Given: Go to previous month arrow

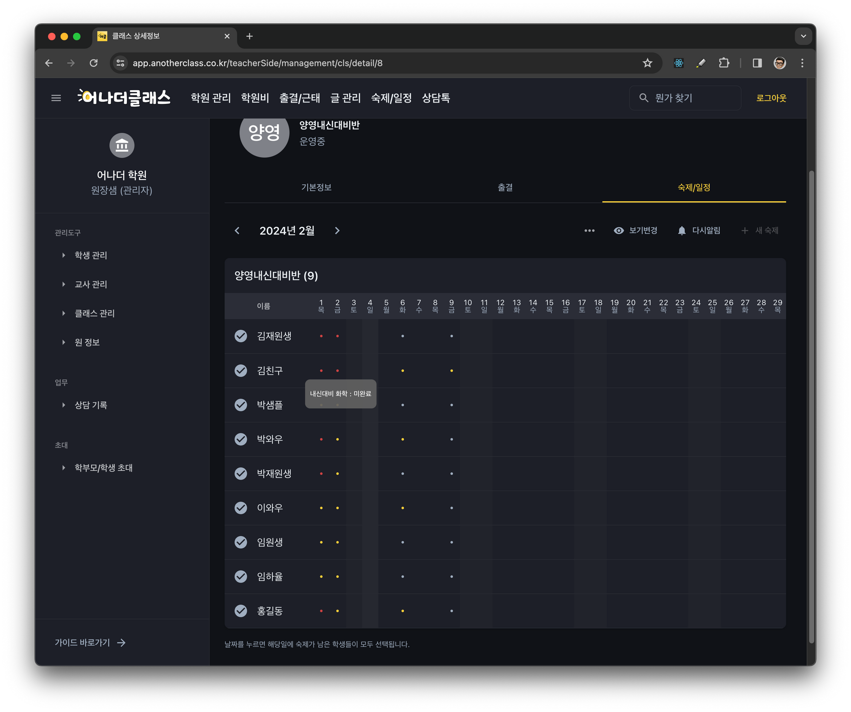Looking at the screenshot, I should click(x=237, y=231).
